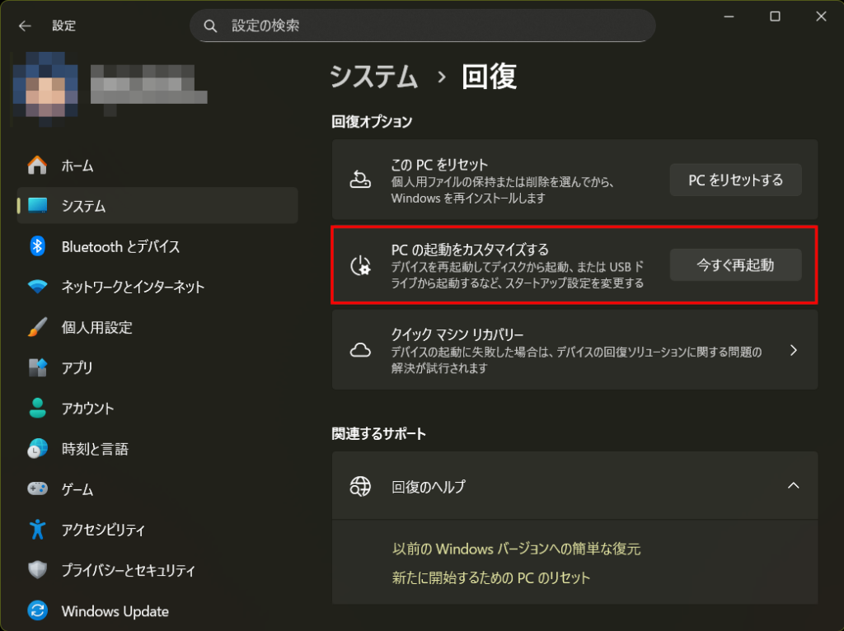Viewport: 844px width, 631px height.
Task: Open アクセシビリティ settings page
Action: click(157, 530)
